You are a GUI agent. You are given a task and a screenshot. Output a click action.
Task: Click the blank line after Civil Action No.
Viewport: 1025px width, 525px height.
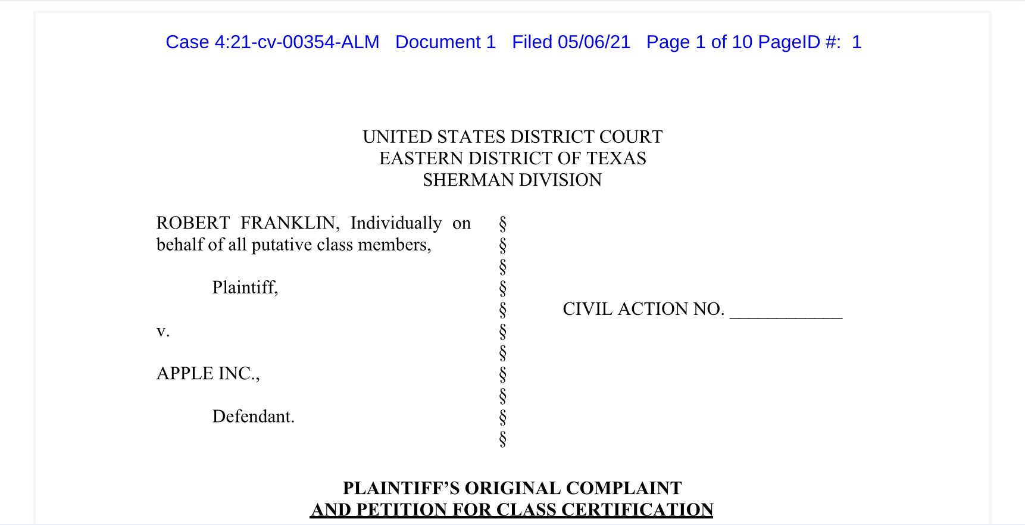786,312
